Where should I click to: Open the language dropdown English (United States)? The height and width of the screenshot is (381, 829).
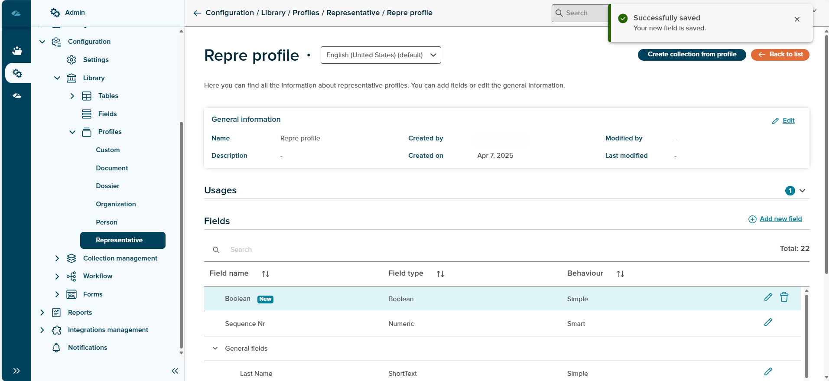coord(381,55)
